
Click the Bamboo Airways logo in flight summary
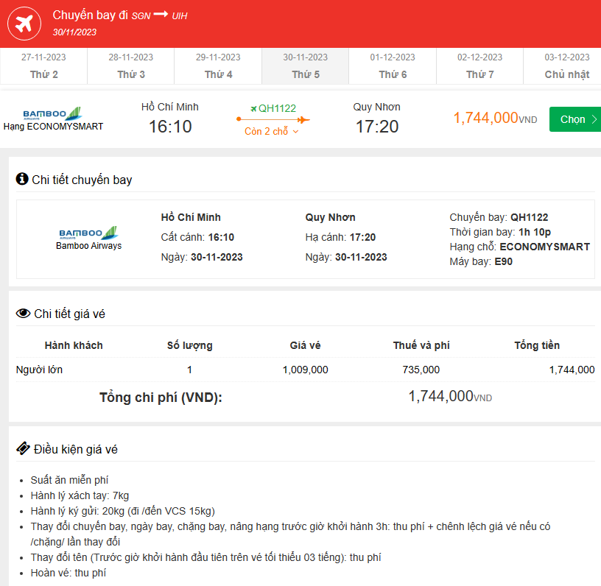(x=45, y=114)
